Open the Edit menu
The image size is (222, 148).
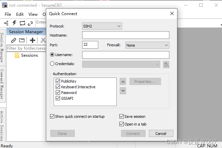pos(20,14)
